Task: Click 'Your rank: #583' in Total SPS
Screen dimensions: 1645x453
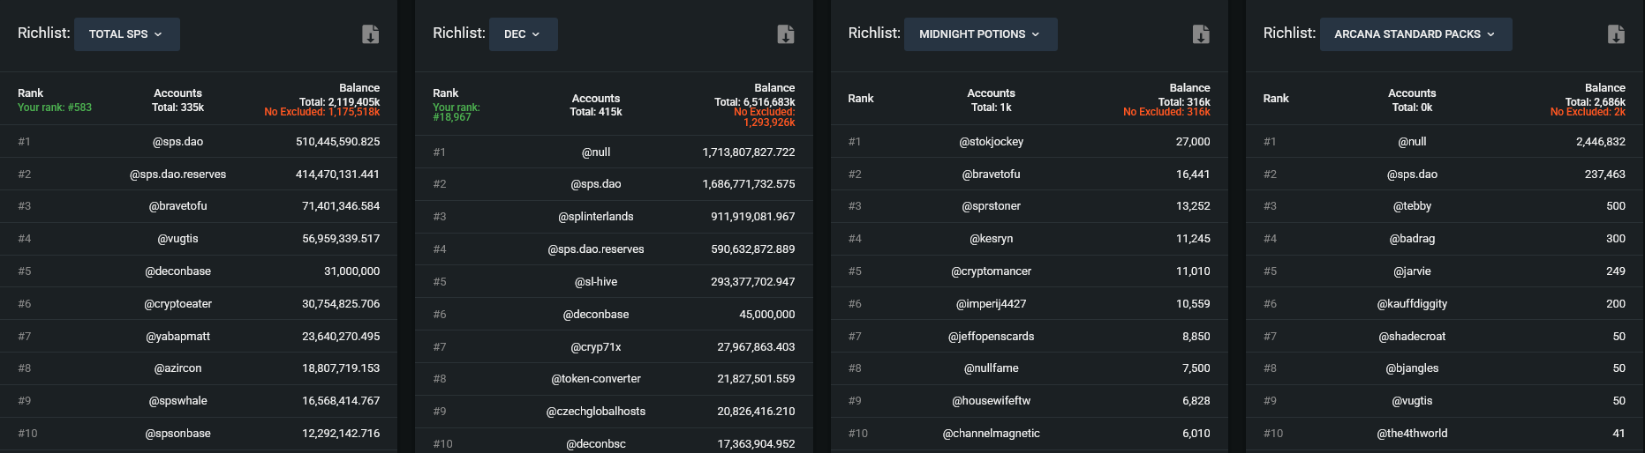Action: pos(55,108)
